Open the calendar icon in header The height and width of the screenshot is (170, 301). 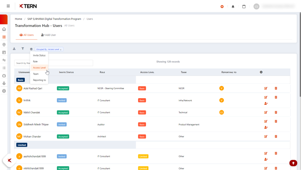[x=244, y=7]
